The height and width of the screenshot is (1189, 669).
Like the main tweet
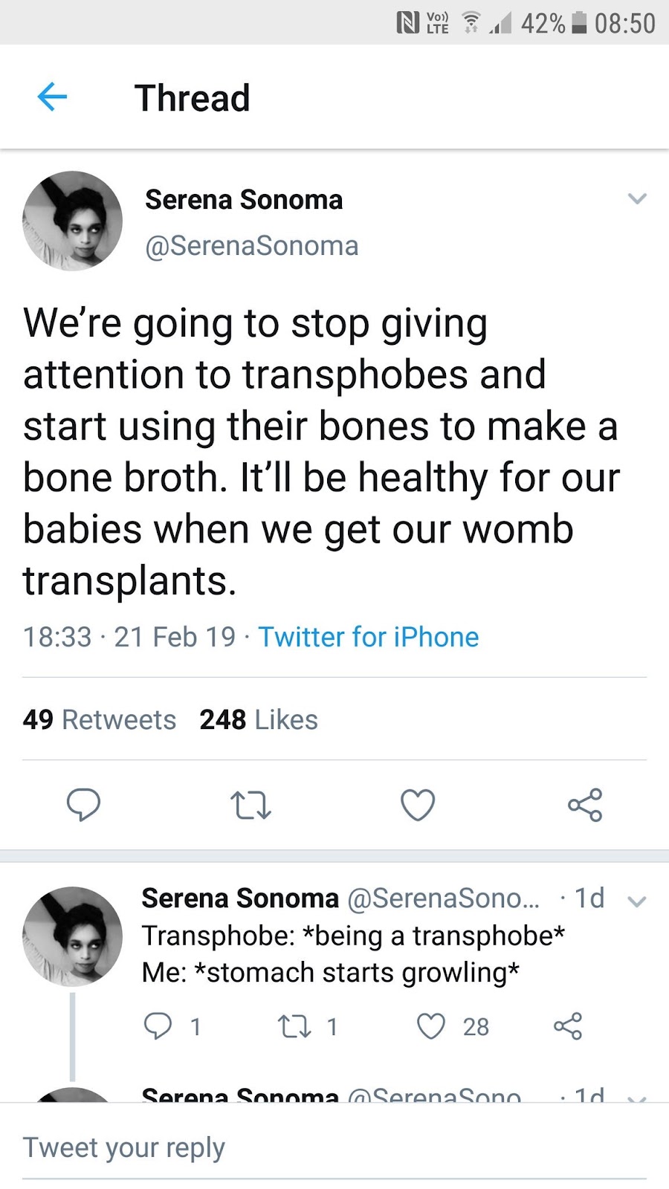[418, 806]
